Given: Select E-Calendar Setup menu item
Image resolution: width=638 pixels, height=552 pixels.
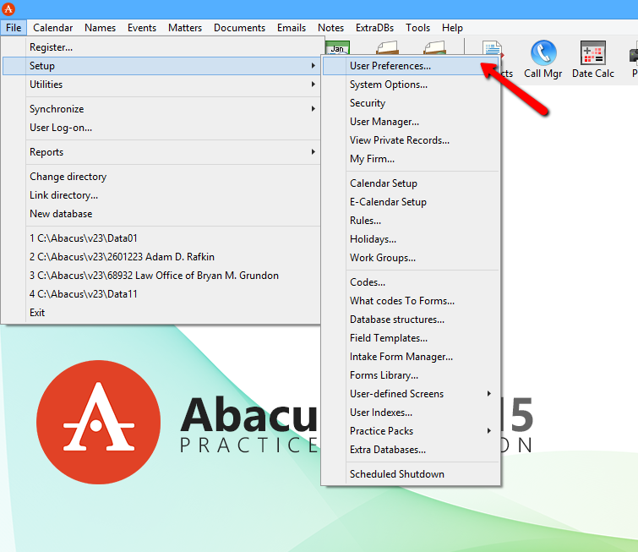Looking at the screenshot, I should pyautogui.click(x=411, y=202).
